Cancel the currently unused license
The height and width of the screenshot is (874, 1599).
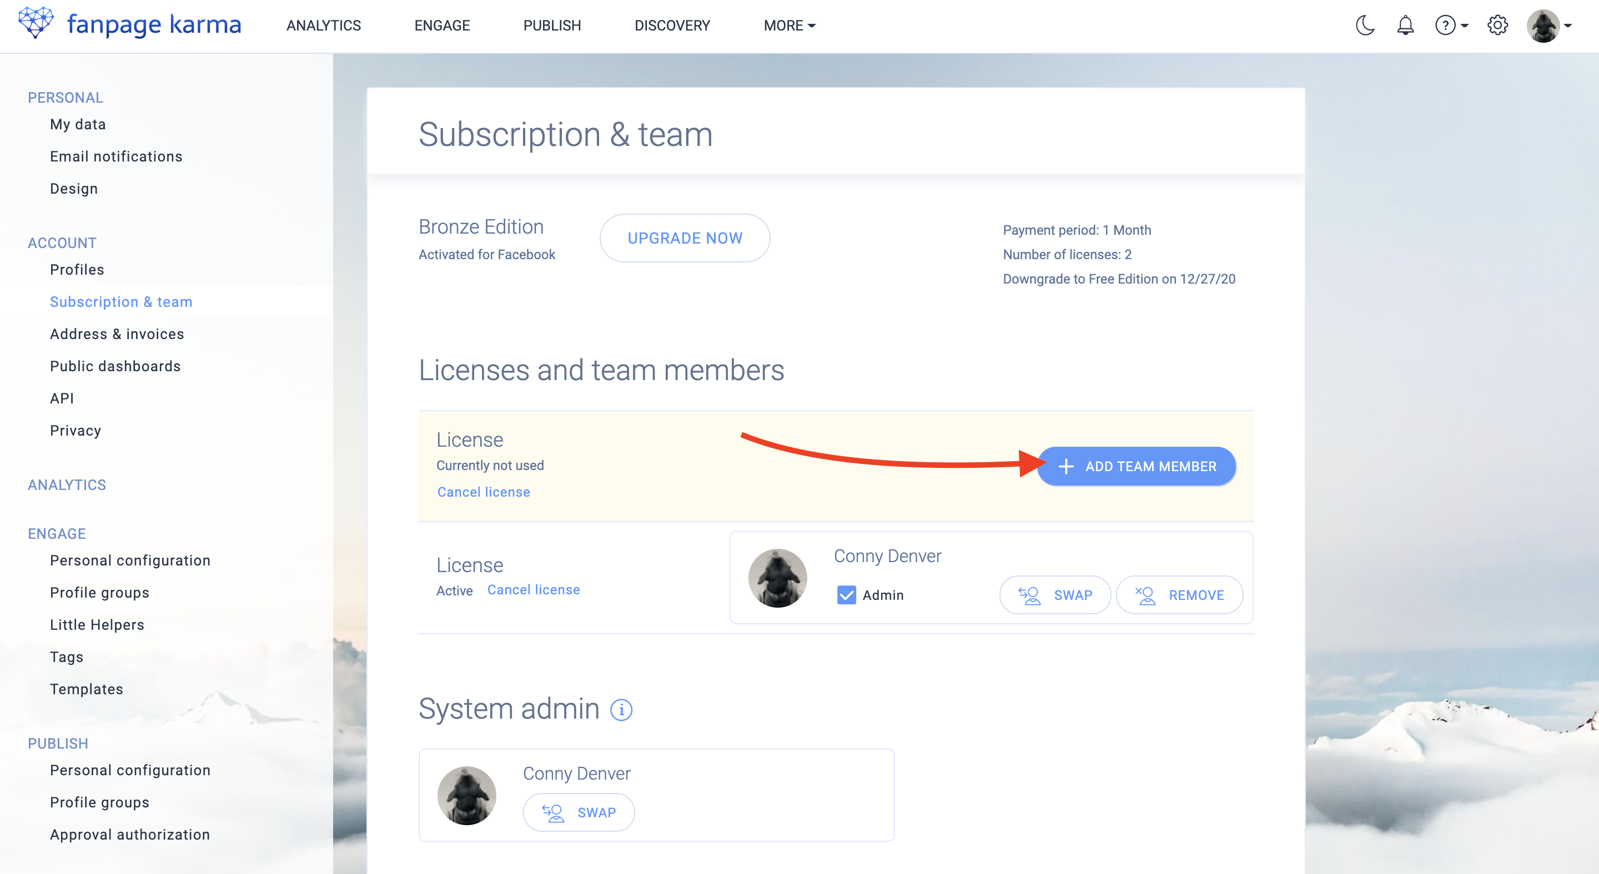[x=484, y=492]
